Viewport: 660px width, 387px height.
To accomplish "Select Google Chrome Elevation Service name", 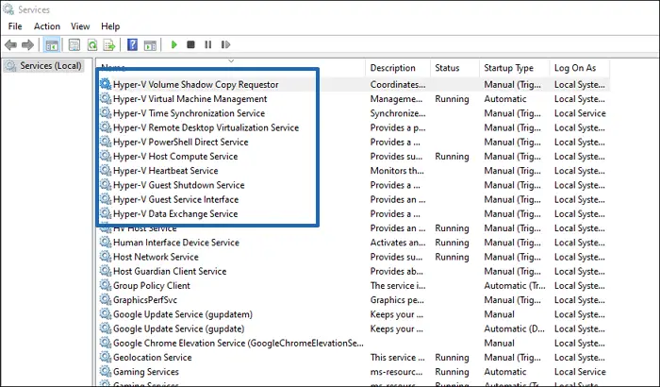I will [239, 343].
